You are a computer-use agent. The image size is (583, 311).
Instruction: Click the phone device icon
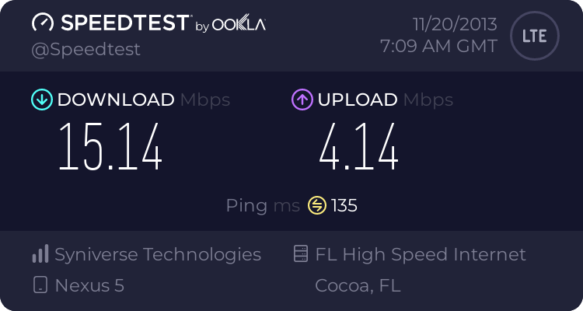[40, 285]
